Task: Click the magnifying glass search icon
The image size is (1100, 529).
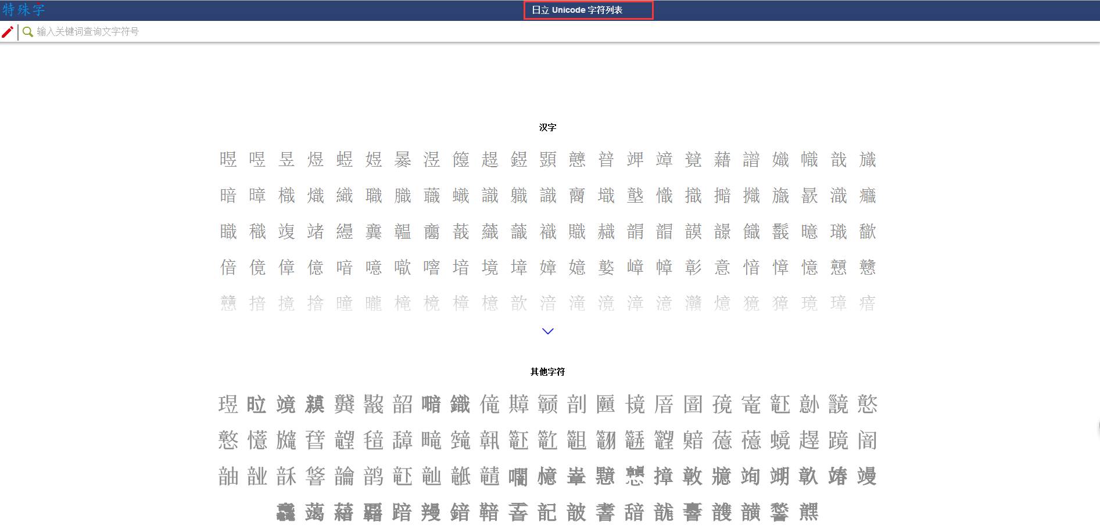Action: (x=27, y=32)
